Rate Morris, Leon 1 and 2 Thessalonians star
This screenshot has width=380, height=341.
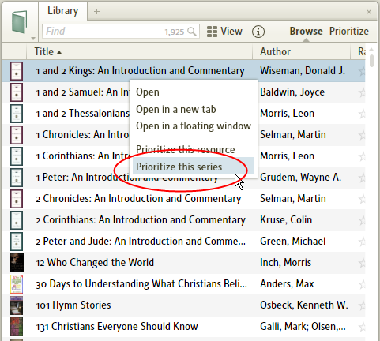tap(362, 114)
